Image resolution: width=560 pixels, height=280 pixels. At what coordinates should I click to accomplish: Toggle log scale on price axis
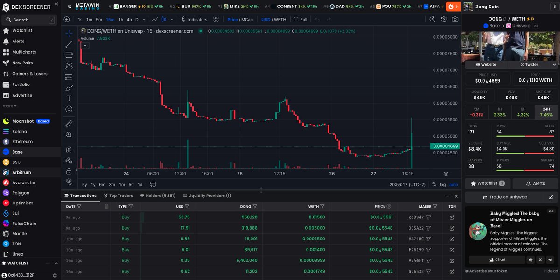pos(442,185)
